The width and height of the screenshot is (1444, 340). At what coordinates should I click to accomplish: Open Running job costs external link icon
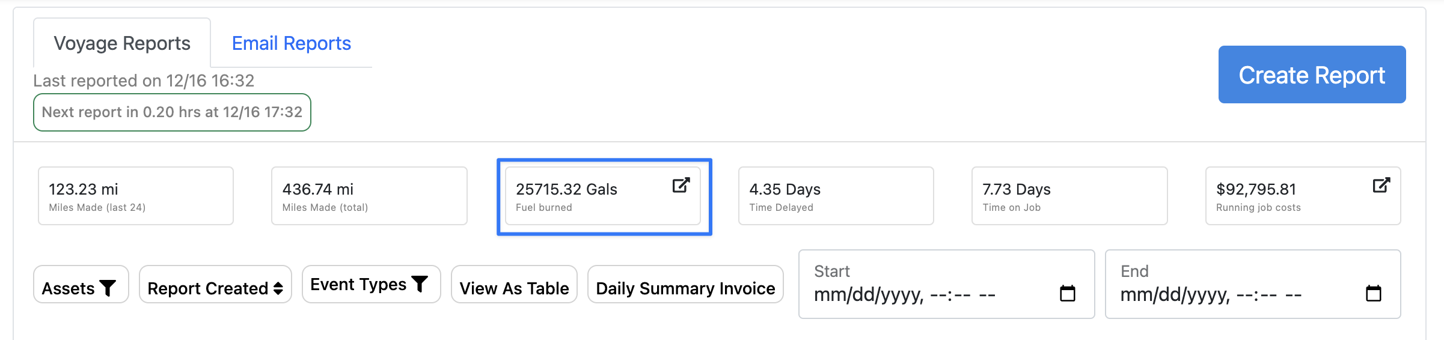point(1381,185)
